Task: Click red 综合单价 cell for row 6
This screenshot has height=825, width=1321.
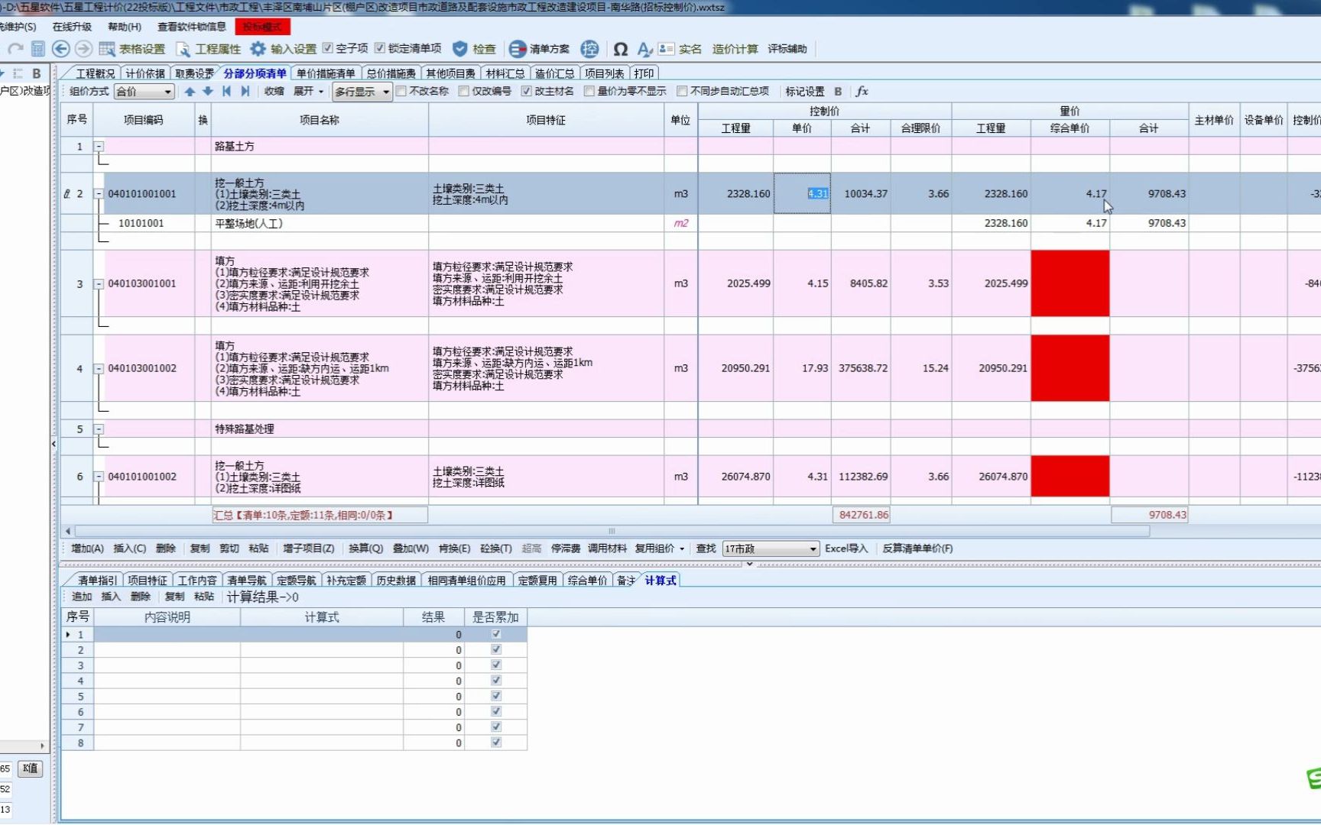Action: click(1070, 477)
